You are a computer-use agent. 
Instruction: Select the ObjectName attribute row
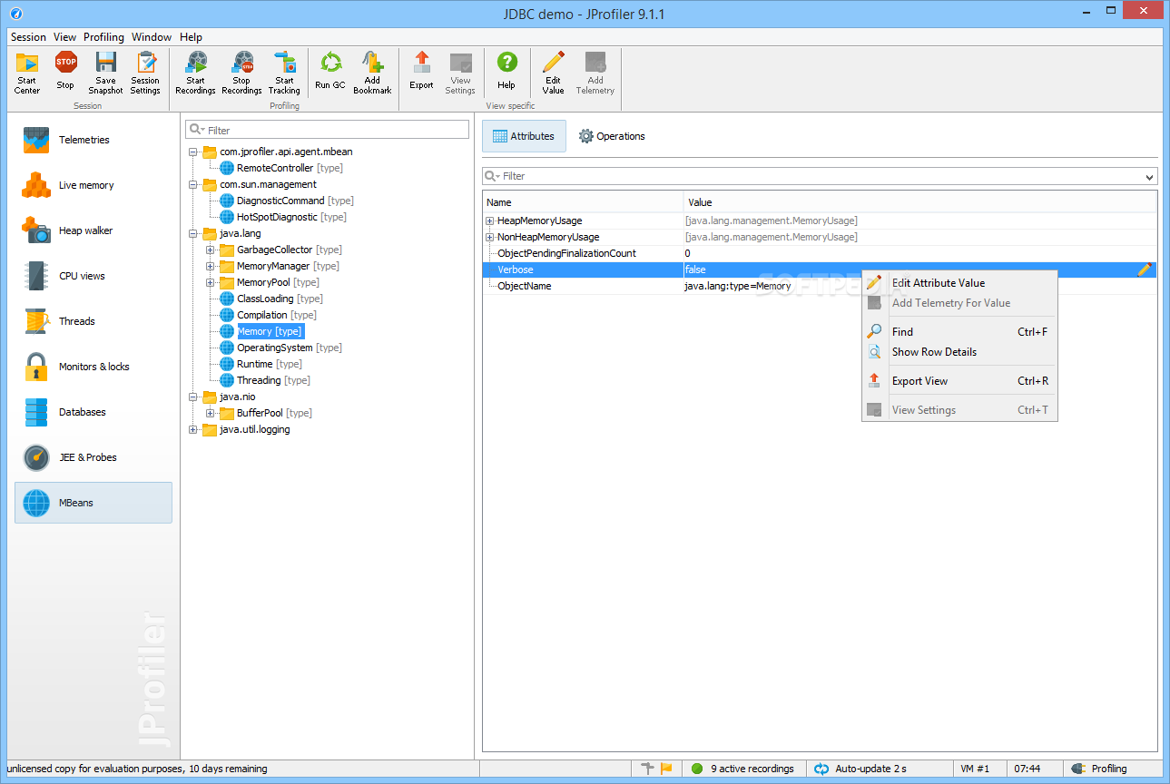820,286
